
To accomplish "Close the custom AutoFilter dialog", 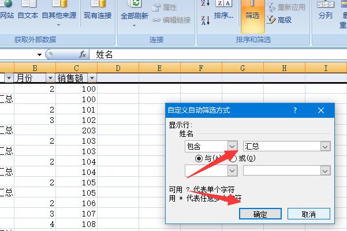I will pos(321,110).
